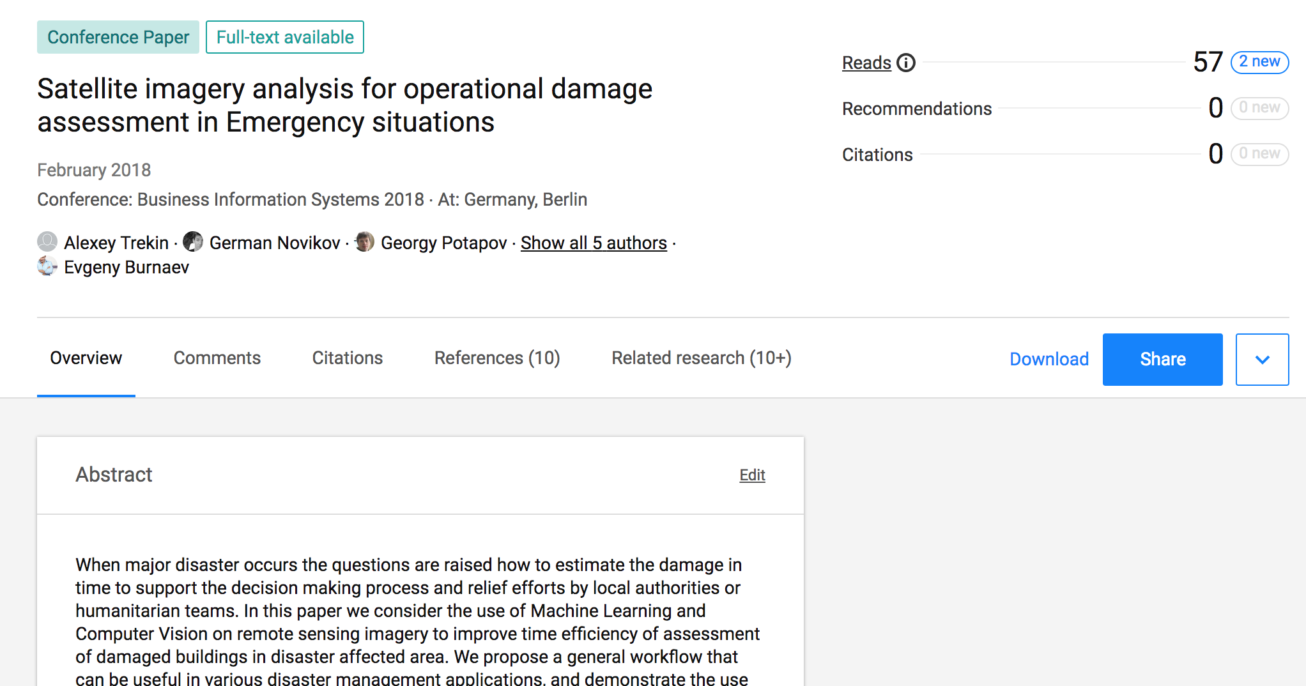1306x686 pixels.
Task: Click the Full-text available badge
Action: pyautogui.click(x=285, y=37)
